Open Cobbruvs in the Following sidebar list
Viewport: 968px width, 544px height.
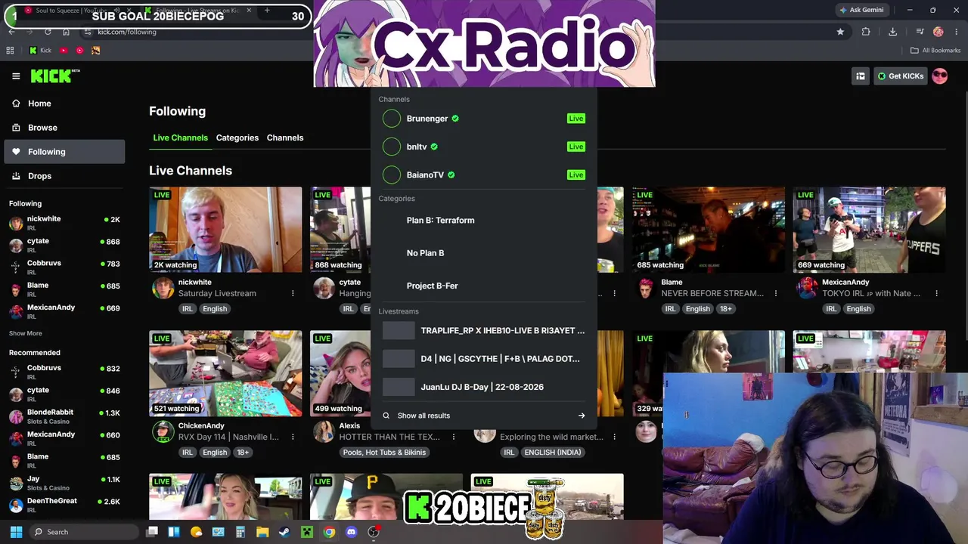[64, 267]
